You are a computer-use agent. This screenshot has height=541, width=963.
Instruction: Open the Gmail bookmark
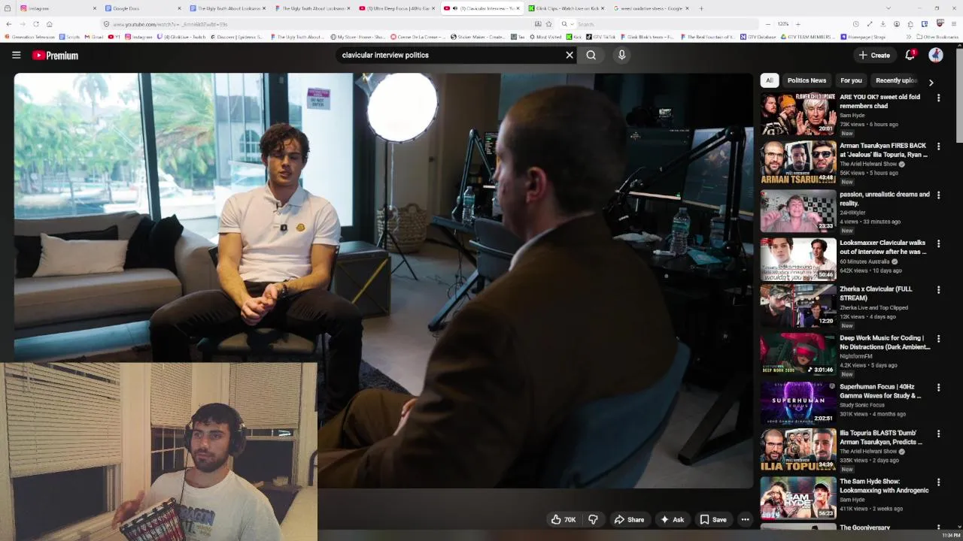tap(95, 37)
